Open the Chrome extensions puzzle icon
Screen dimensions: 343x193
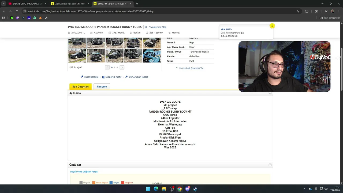point(307,11)
